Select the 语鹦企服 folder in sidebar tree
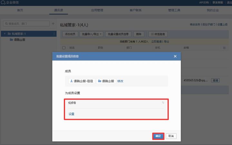 coord(19,40)
